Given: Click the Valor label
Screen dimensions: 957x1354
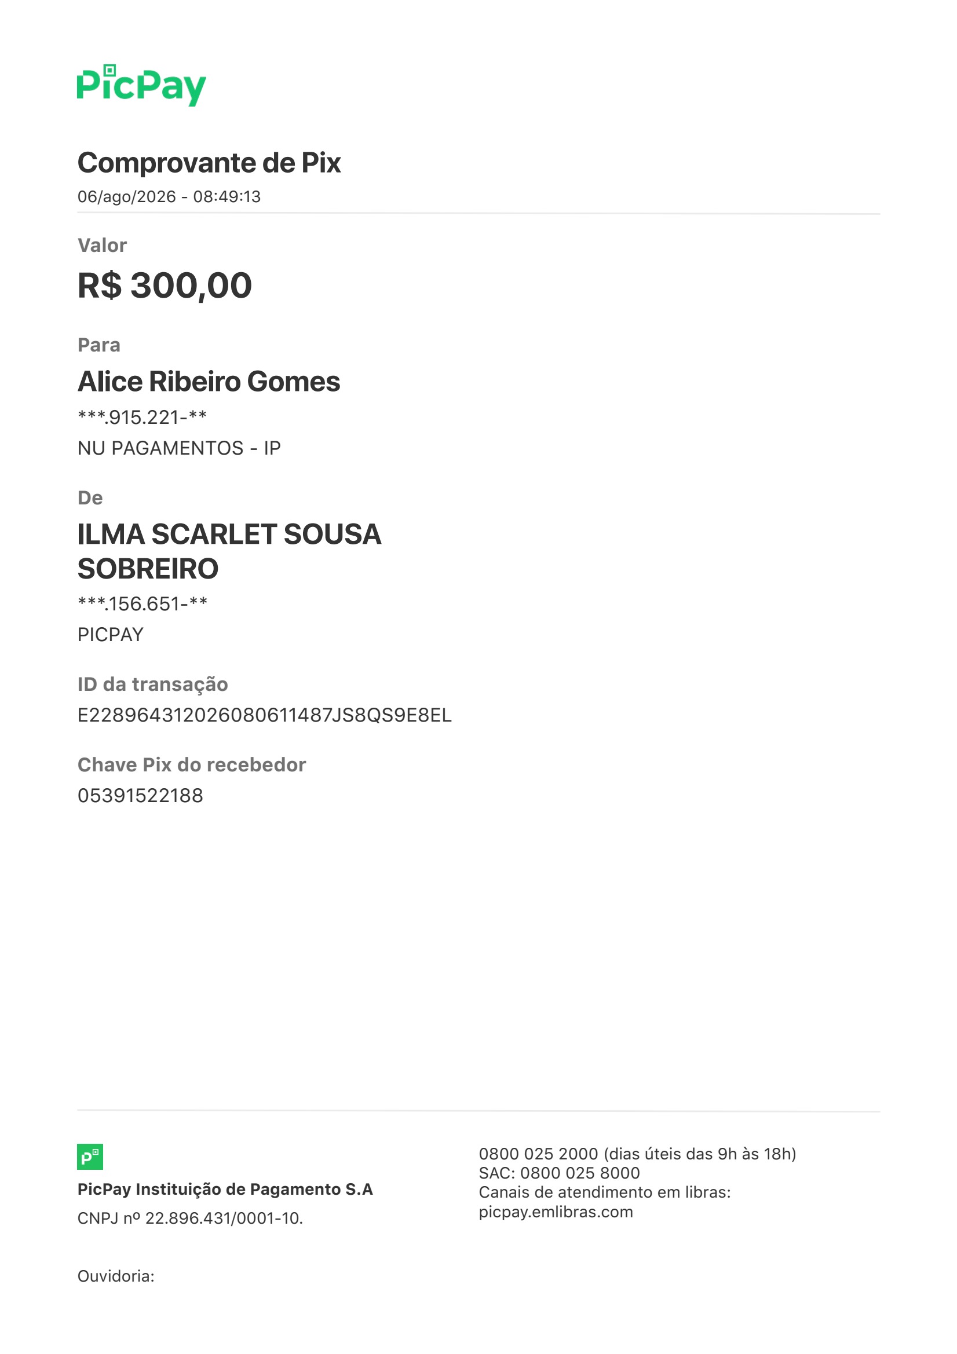Looking at the screenshot, I should 102,246.
